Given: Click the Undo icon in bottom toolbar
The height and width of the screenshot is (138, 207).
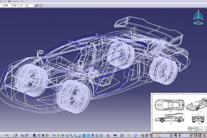Looking at the screenshot, I should click(7, 135).
